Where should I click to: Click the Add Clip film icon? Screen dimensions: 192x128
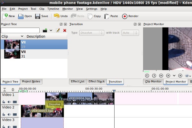45,30
